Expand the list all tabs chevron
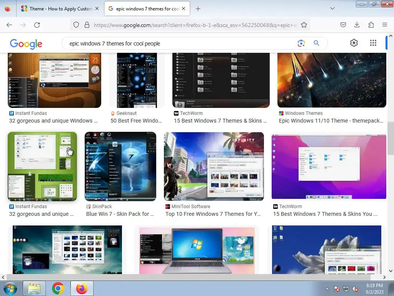The height and width of the screenshot is (296, 394). coord(332,8)
